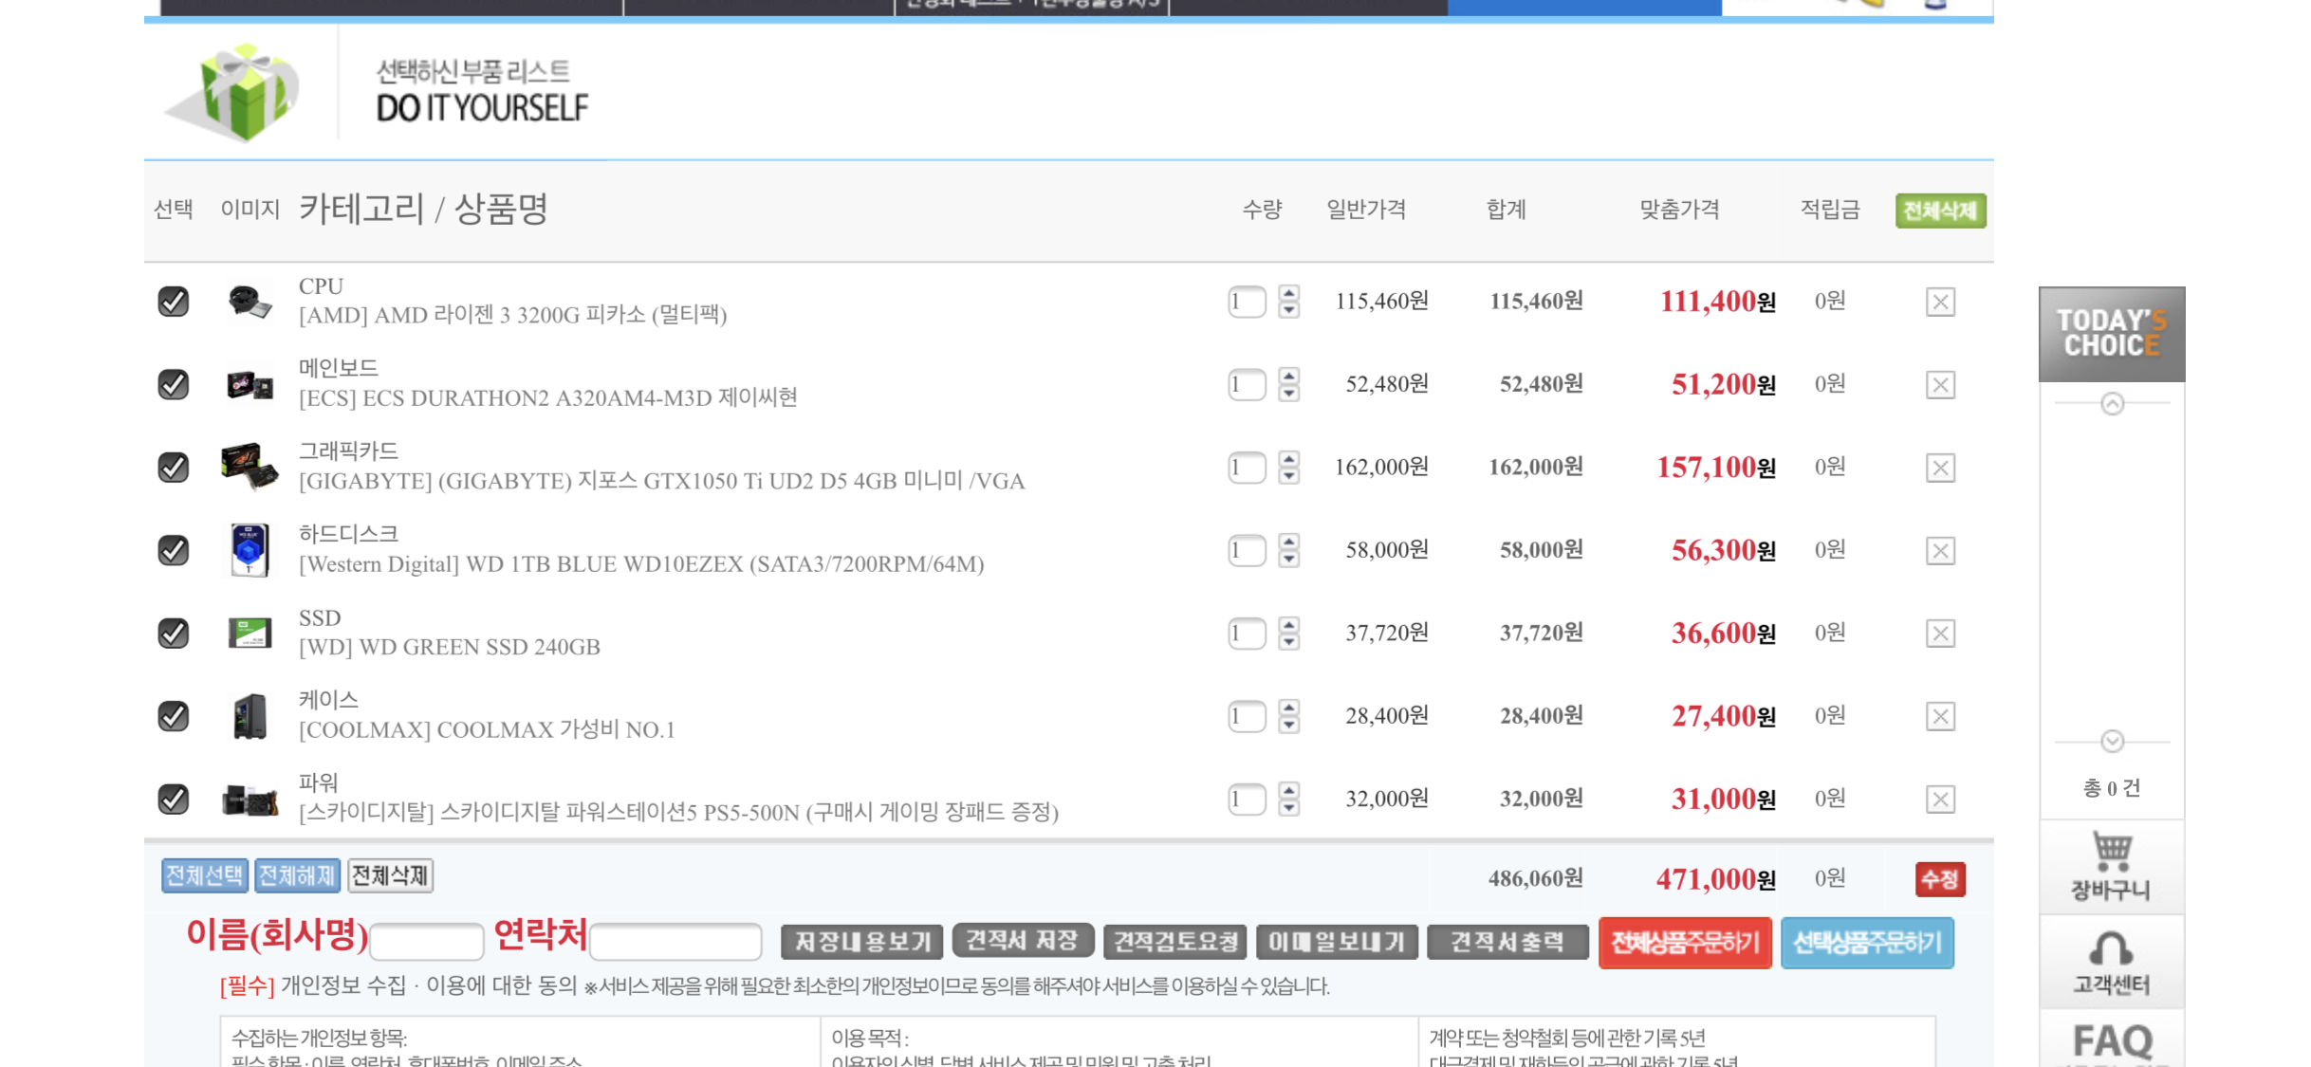Uncheck the CPU item checkbox
The height and width of the screenshot is (1067, 2311).
(x=174, y=302)
